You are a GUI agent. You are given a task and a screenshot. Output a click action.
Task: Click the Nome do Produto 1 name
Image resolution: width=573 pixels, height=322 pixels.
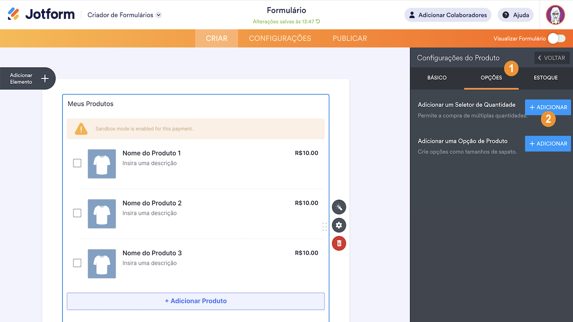tap(152, 153)
